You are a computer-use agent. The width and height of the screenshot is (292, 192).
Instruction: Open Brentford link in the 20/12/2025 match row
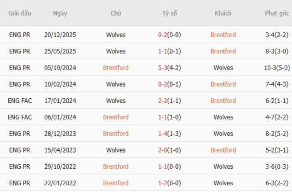pos(223,35)
